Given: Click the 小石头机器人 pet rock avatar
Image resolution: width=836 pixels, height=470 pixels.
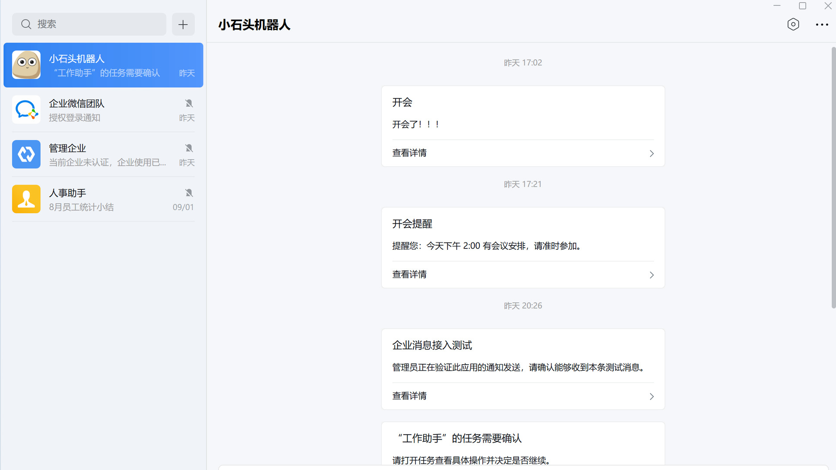Looking at the screenshot, I should tap(26, 65).
